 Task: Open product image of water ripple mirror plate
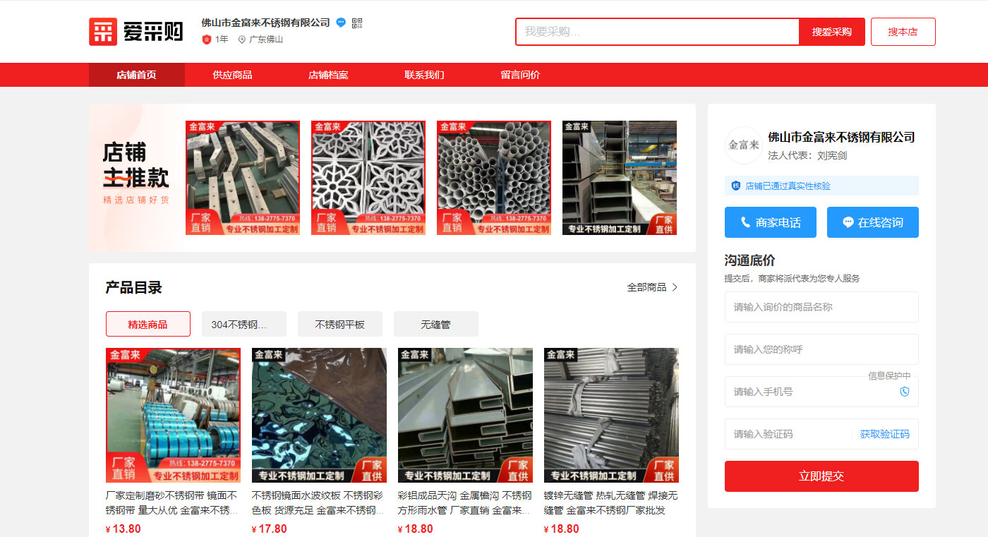pos(319,415)
